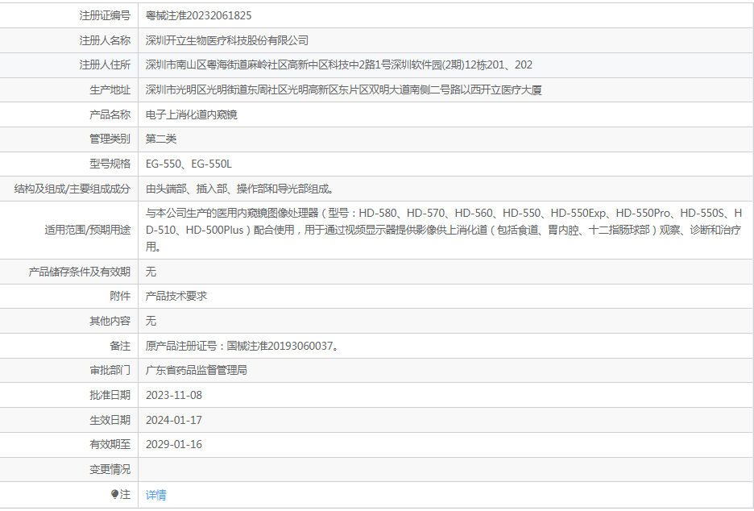The height and width of the screenshot is (511, 754).
Task: Select the 产品名称 label
Action: click(x=110, y=114)
